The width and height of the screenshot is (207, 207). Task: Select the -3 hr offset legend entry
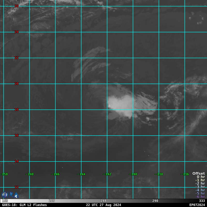(x=200, y=187)
